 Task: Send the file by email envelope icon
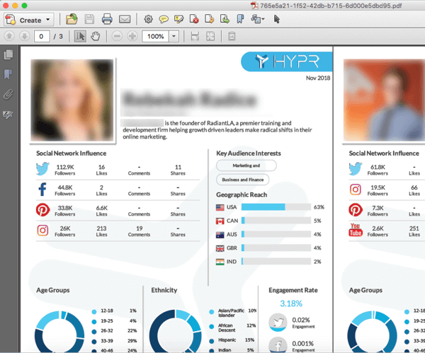point(125,20)
